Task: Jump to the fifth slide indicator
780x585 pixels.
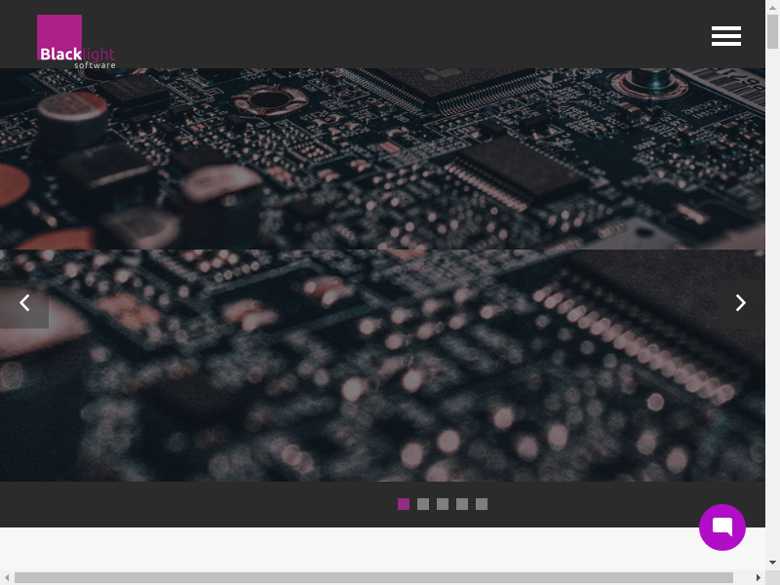Action: pyautogui.click(x=482, y=504)
